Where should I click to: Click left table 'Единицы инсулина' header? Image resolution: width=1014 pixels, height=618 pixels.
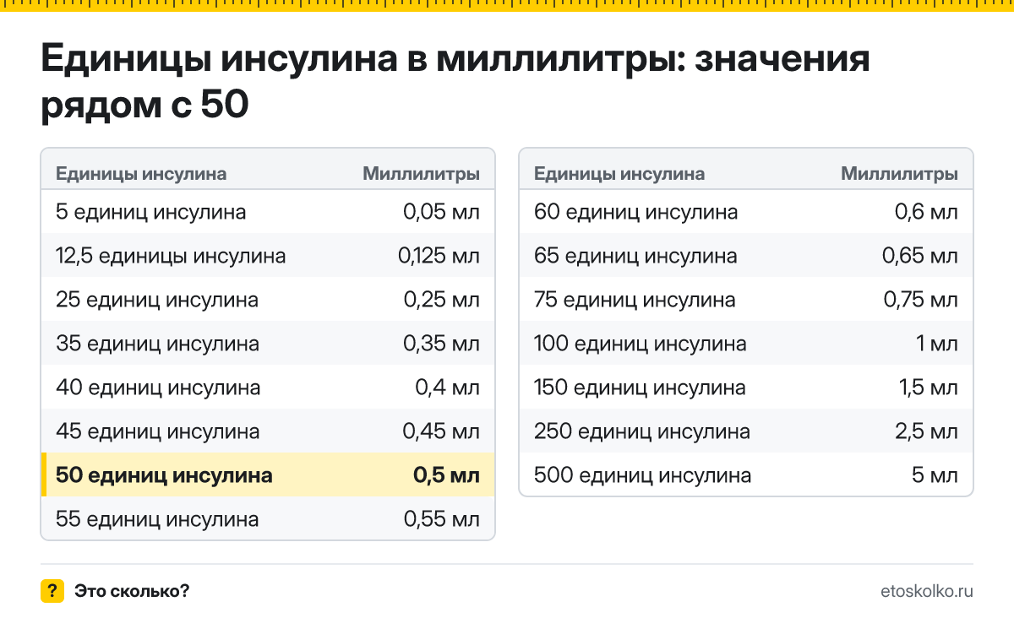[x=141, y=174]
